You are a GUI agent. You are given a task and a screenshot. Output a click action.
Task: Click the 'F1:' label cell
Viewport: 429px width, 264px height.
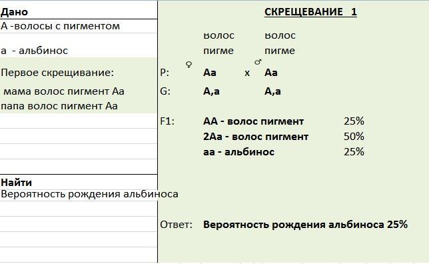pyautogui.click(x=167, y=121)
